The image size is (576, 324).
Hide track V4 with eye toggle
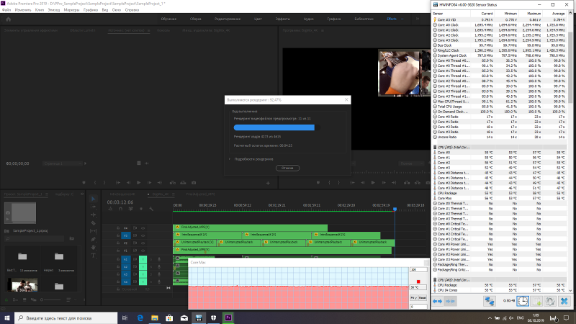(143, 228)
